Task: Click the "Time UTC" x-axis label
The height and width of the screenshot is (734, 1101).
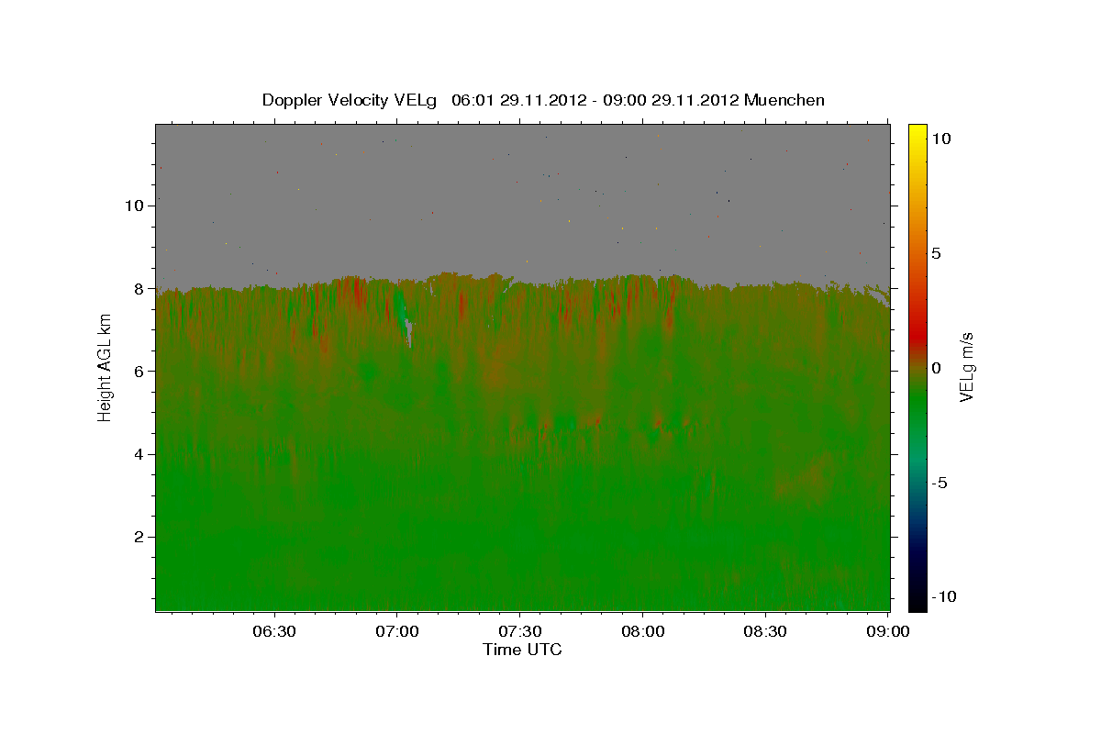Action: [x=522, y=650]
